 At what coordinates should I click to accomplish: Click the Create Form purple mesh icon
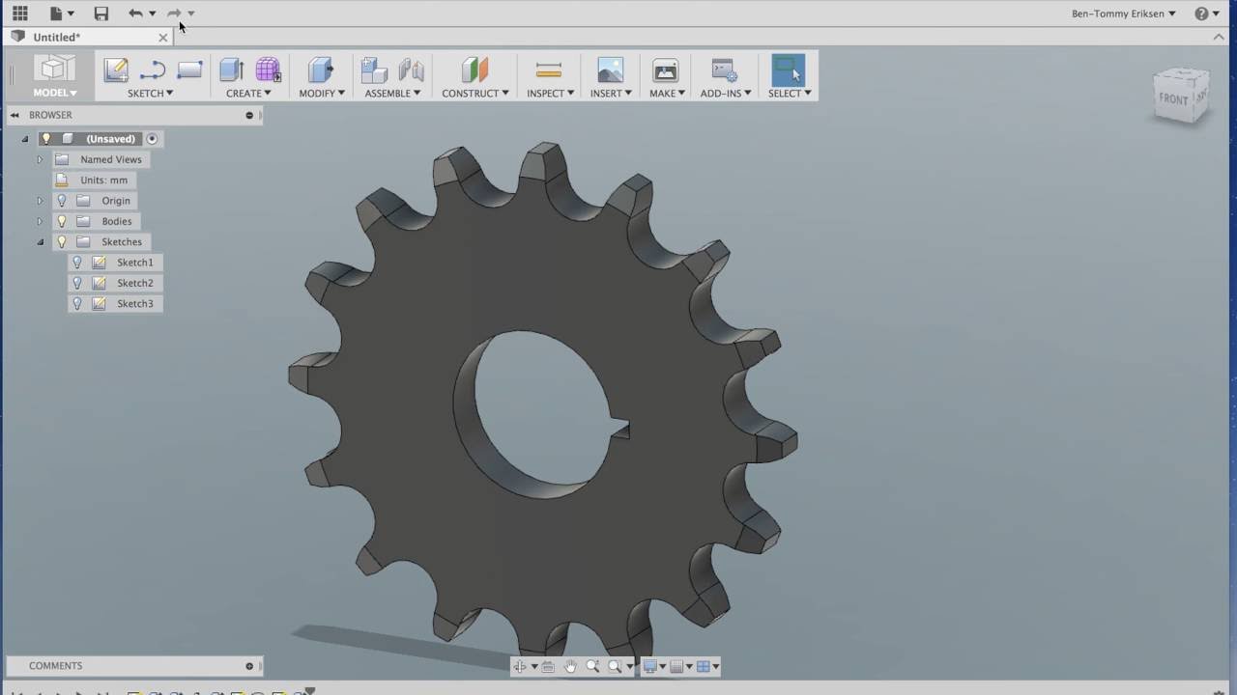point(268,69)
